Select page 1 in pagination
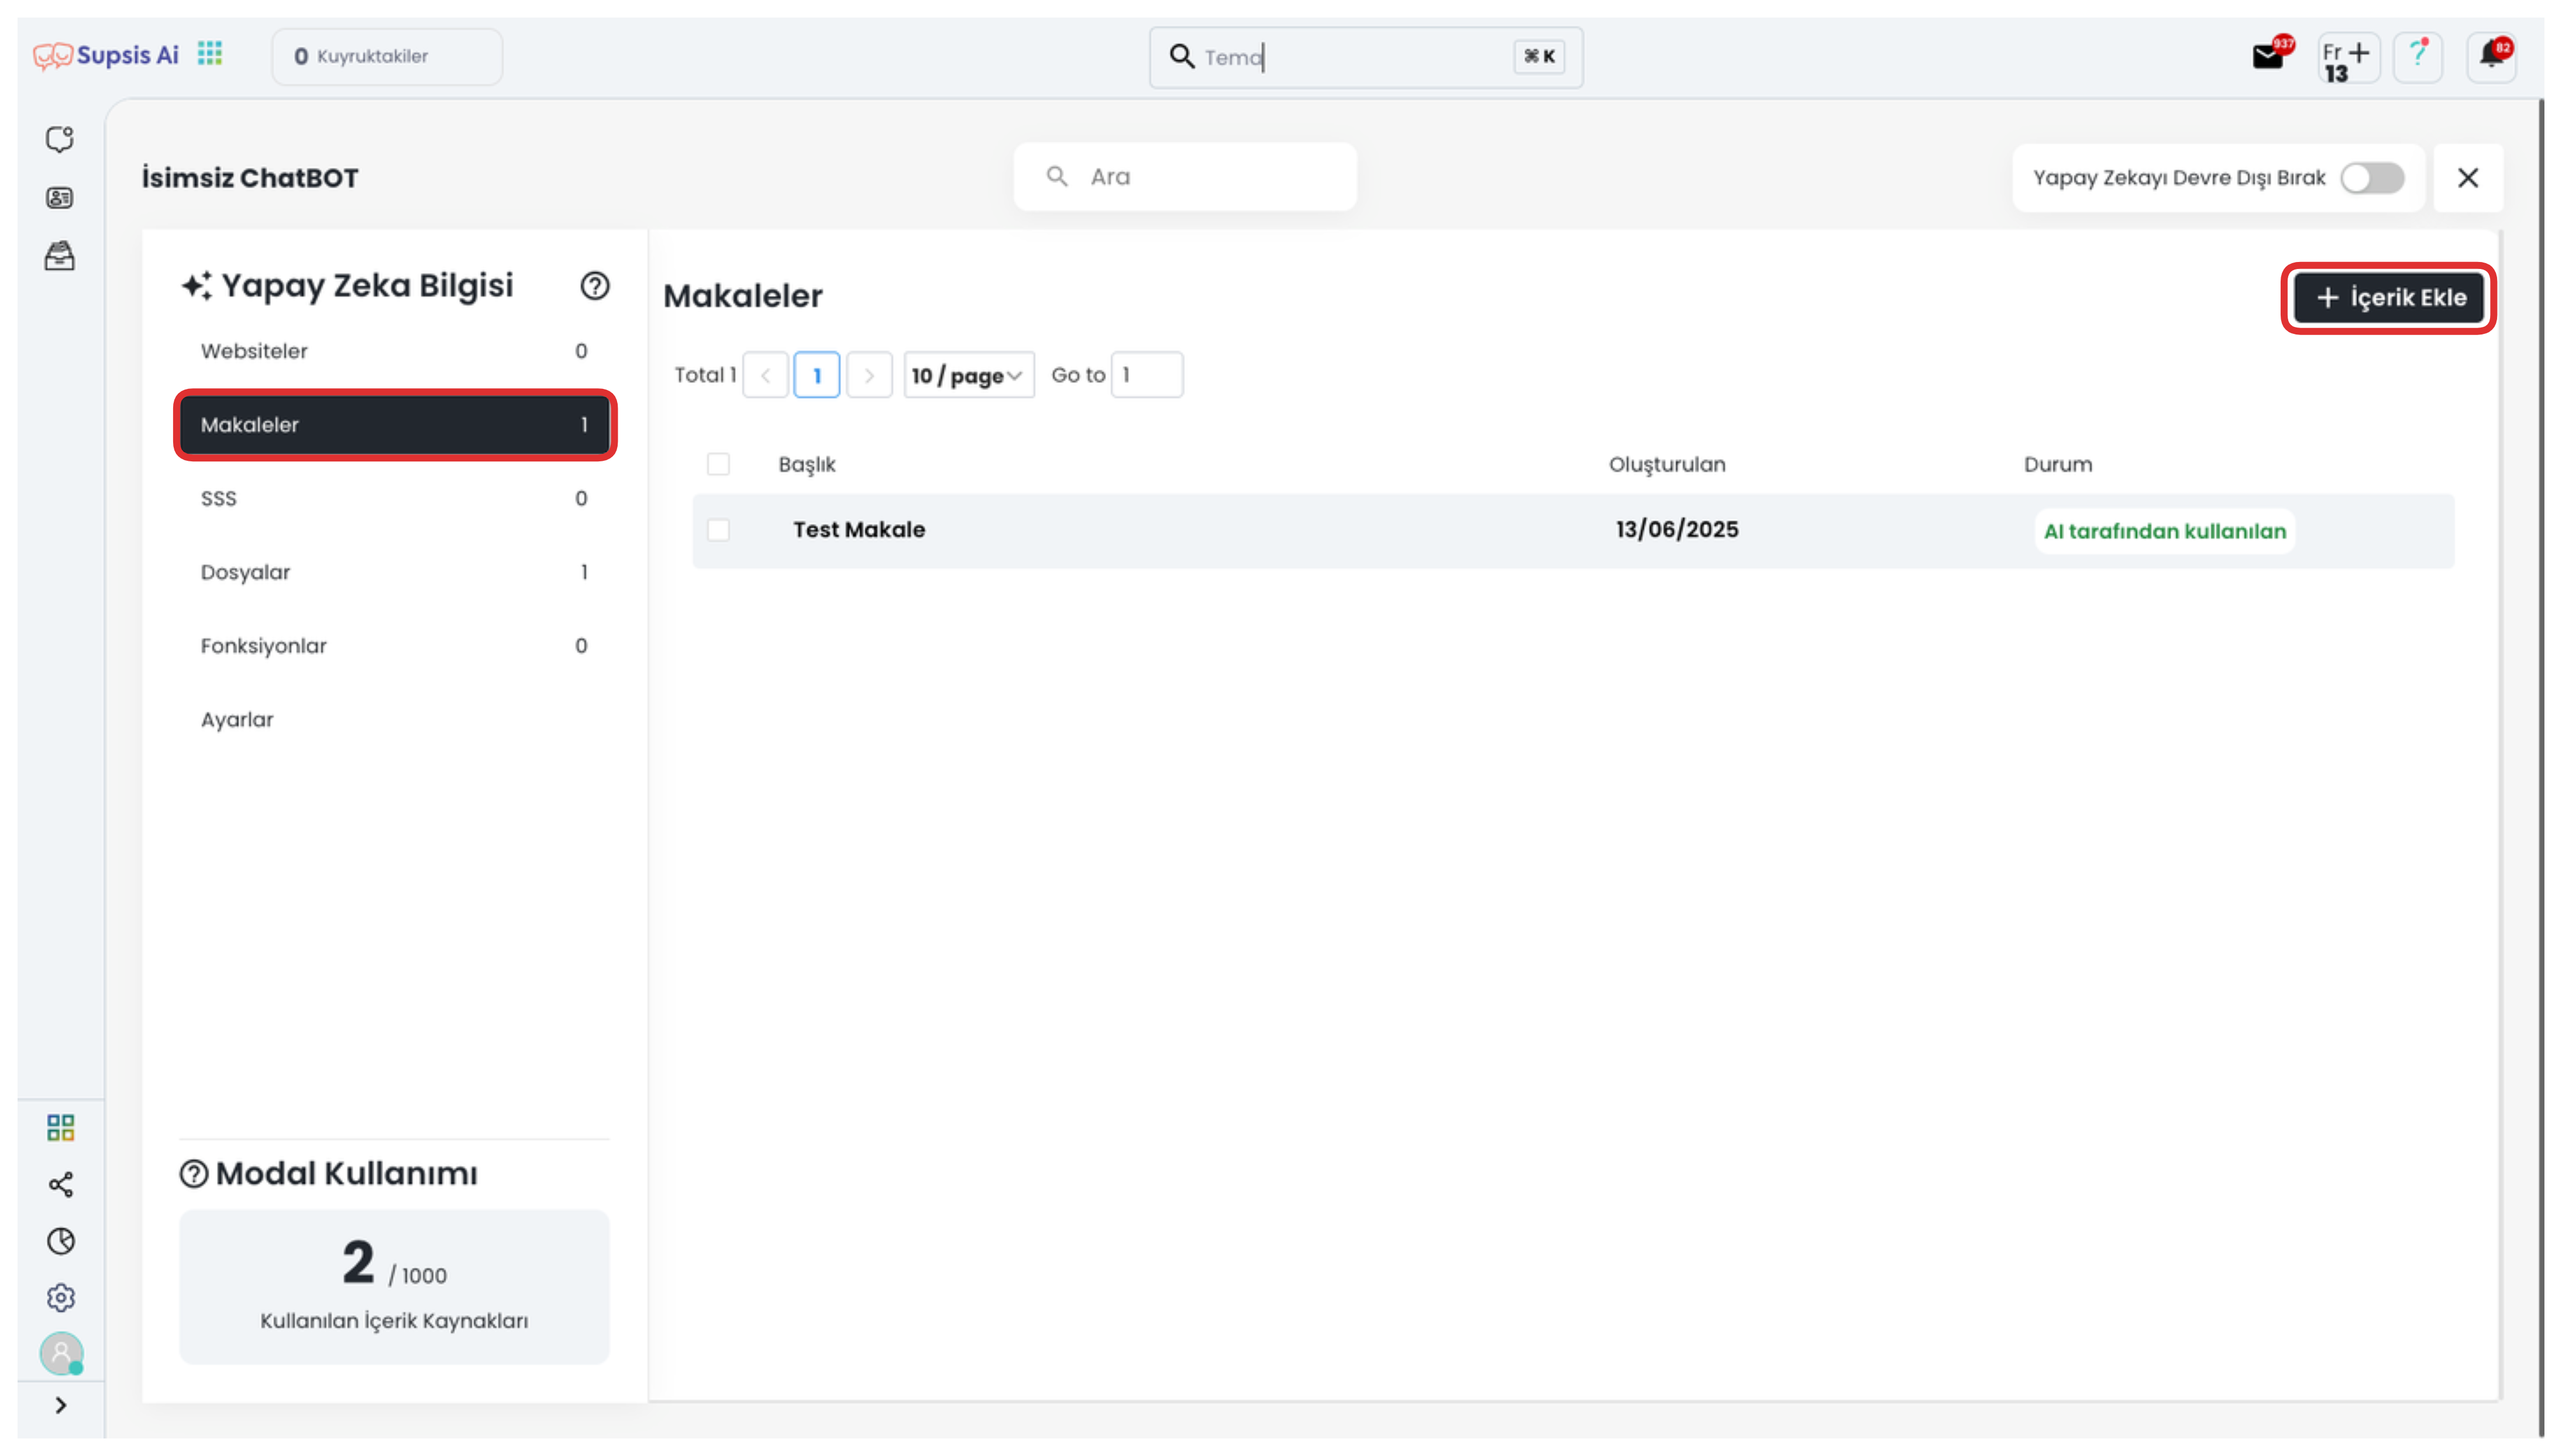2562x1456 pixels. click(x=817, y=375)
